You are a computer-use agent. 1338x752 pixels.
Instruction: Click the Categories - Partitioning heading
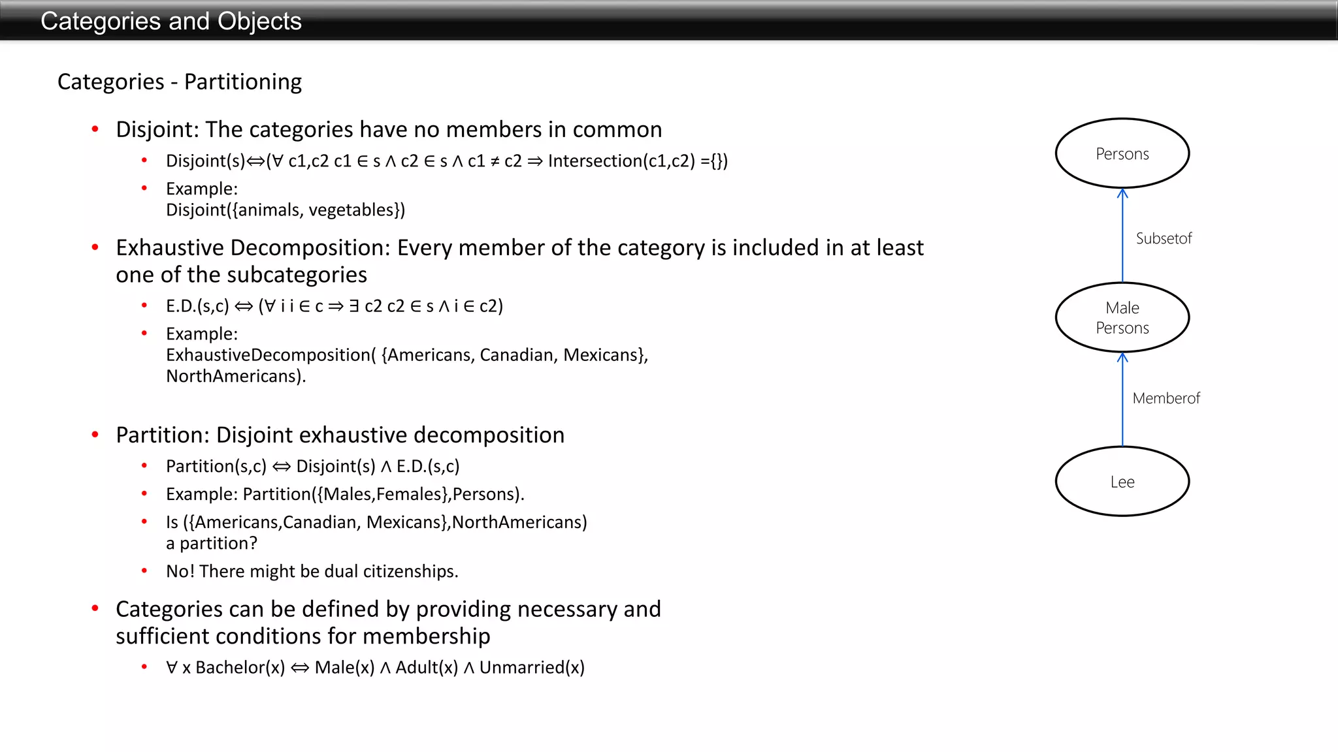click(x=180, y=82)
